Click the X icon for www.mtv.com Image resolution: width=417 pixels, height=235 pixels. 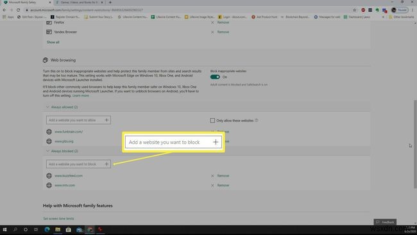[x=212, y=186]
